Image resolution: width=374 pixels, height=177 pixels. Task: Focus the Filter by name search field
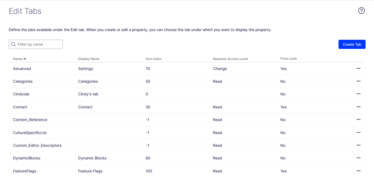36,44
